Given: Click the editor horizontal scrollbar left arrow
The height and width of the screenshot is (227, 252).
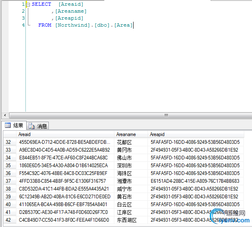Looking at the screenshot, I should (5, 115).
